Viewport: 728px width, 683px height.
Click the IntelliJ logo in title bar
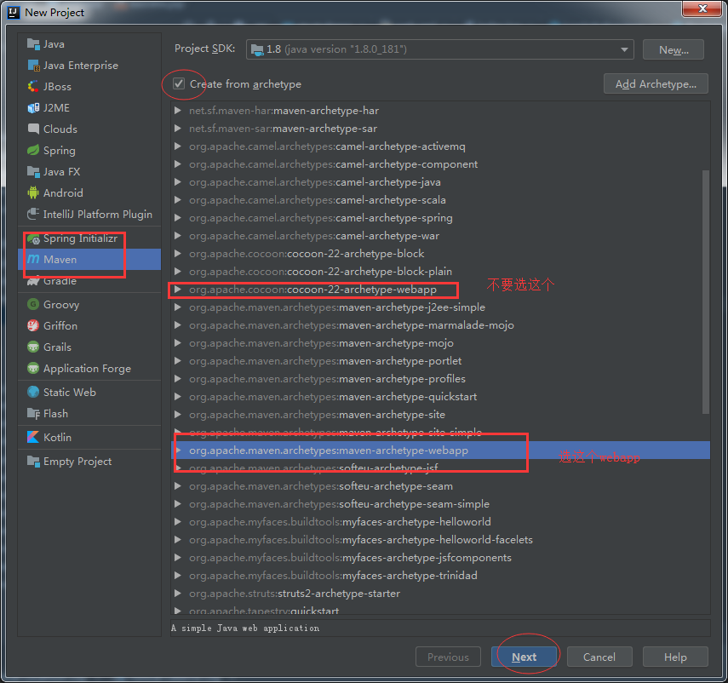(x=14, y=12)
